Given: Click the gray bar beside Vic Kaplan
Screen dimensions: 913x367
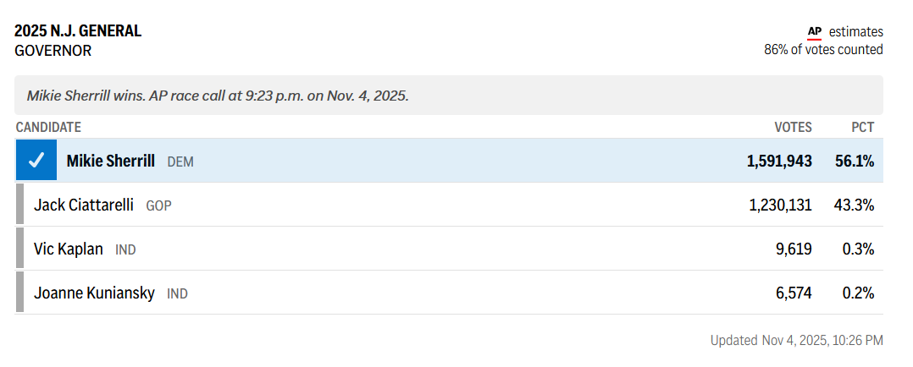Looking at the screenshot, I should (19, 249).
